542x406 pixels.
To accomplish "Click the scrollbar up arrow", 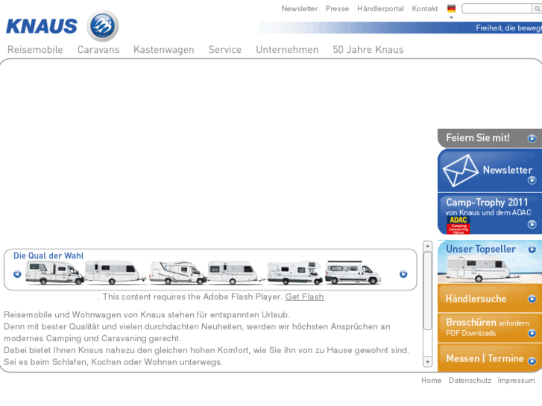I will [x=428, y=246].
